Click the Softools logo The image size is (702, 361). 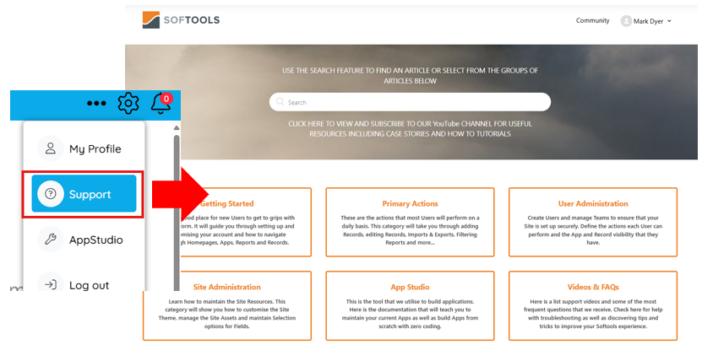pyautogui.click(x=181, y=20)
